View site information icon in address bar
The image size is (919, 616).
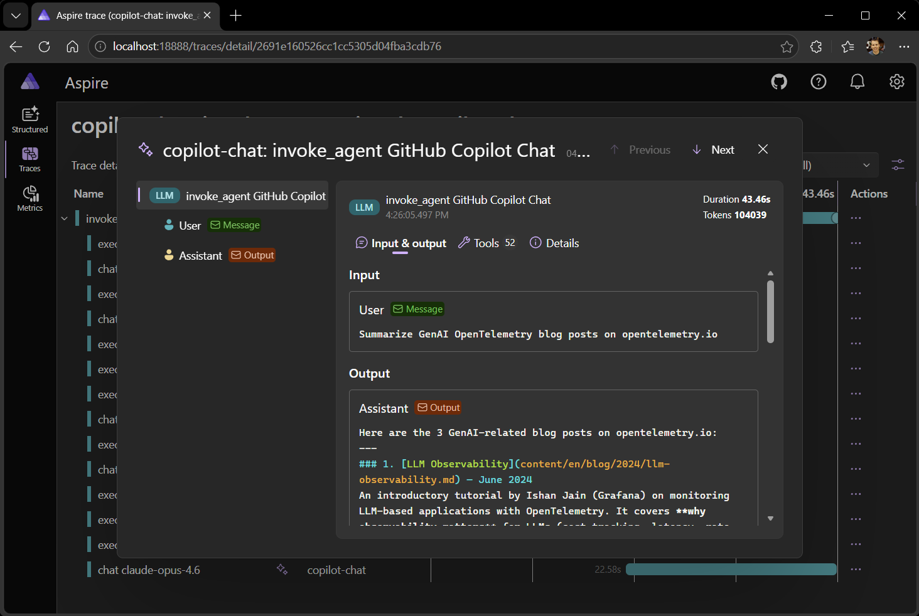coord(100,46)
